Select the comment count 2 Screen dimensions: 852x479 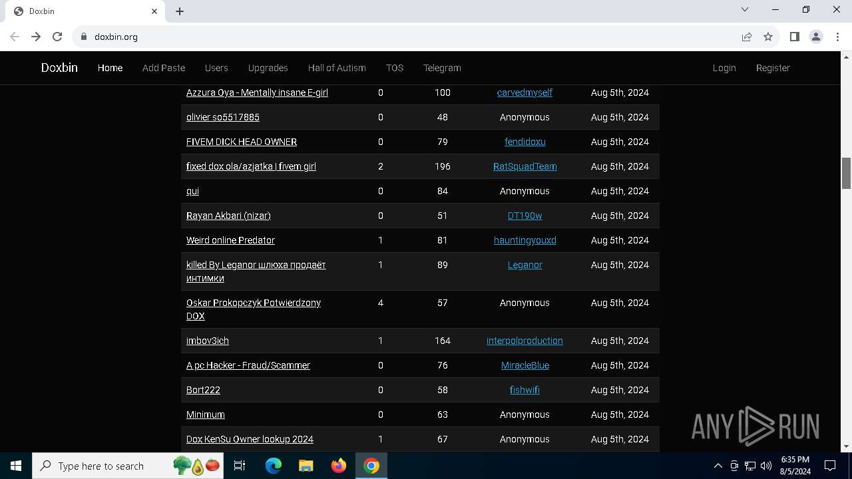point(381,166)
